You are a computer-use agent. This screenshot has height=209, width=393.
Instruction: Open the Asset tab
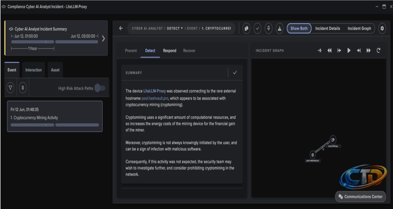[55, 70]
